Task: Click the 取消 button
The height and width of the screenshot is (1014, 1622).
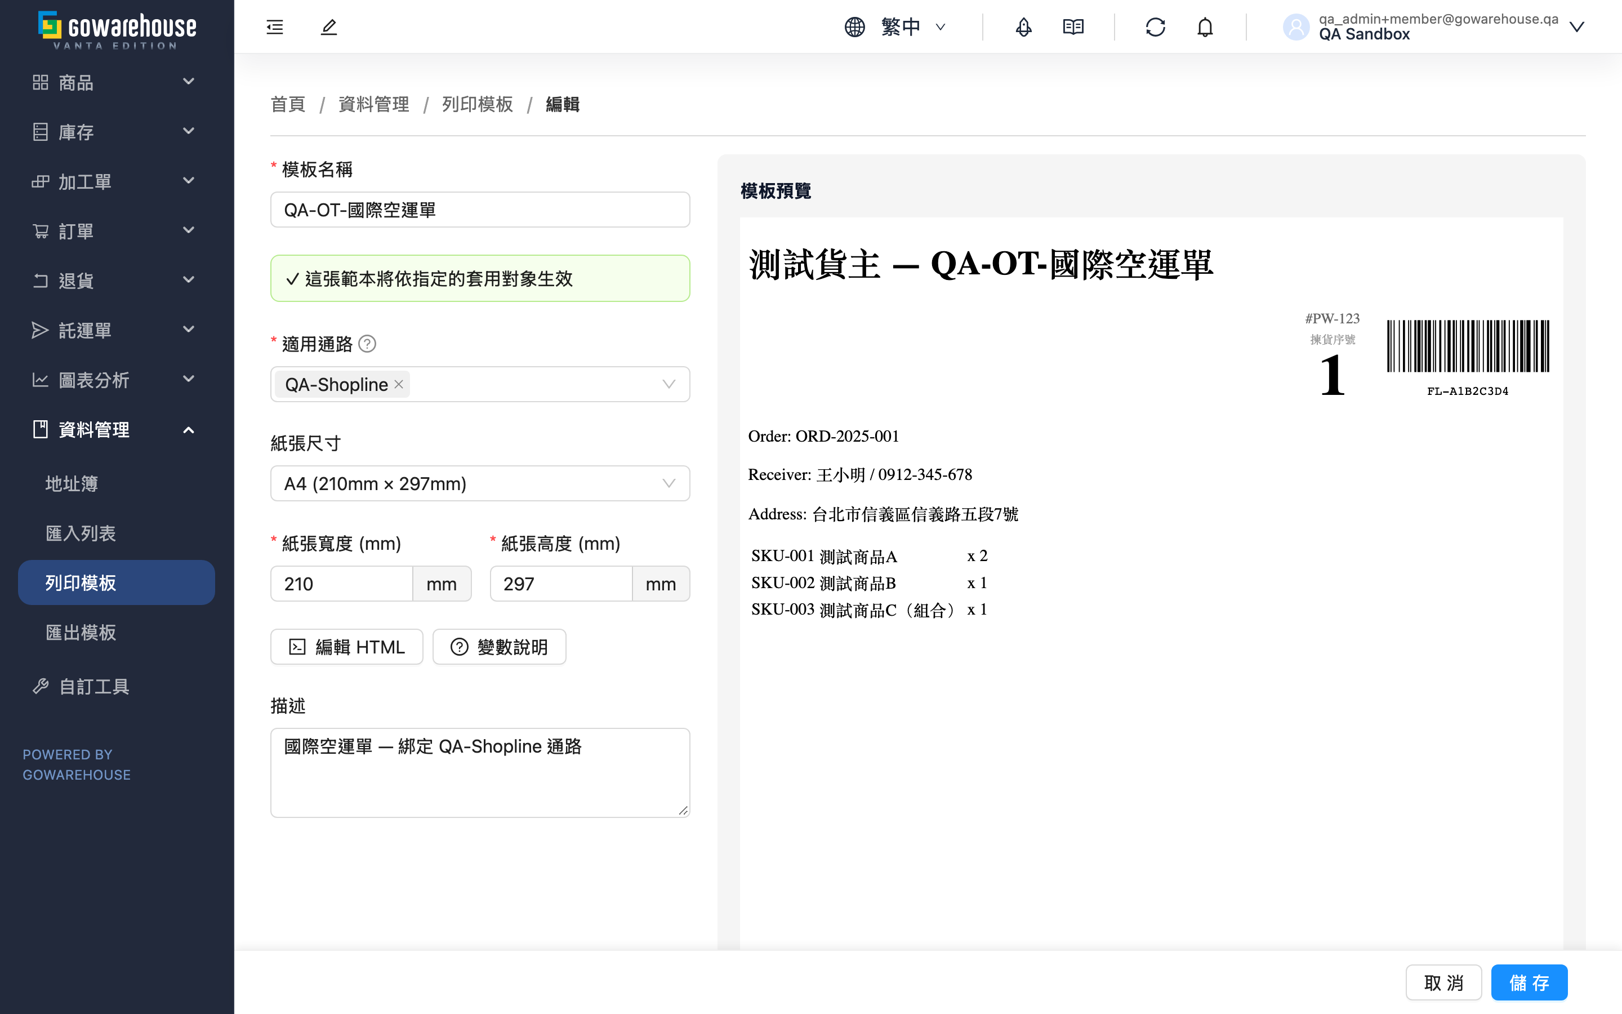Action: (1443, 982)
